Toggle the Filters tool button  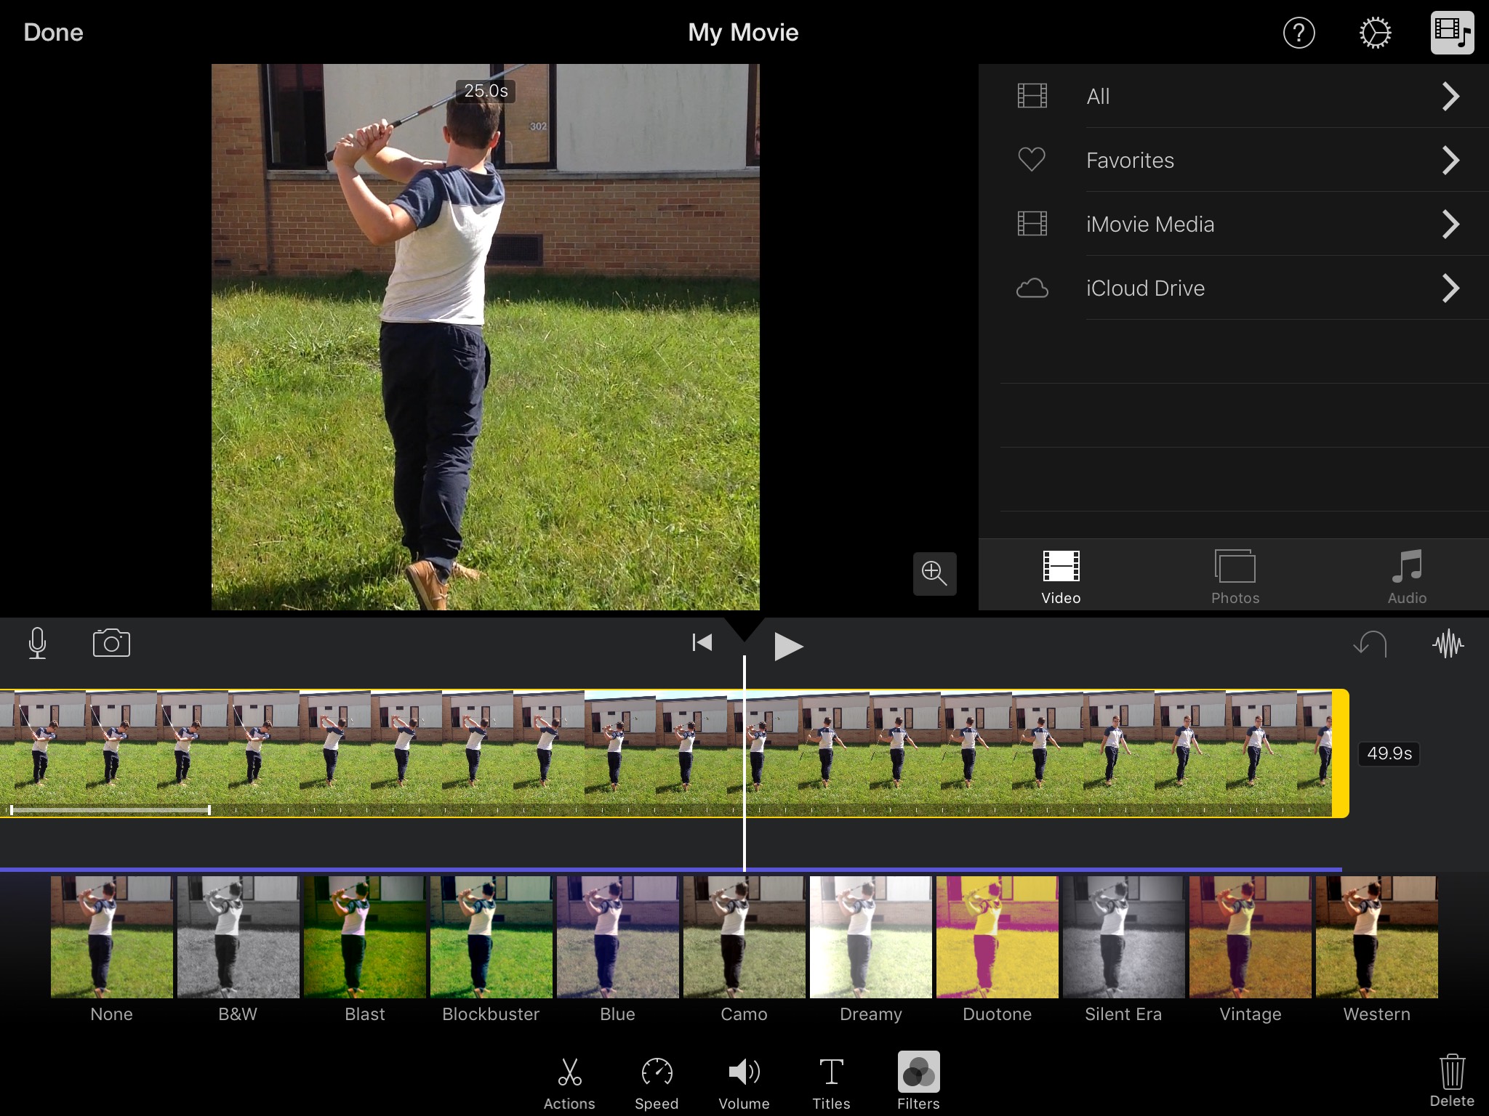pyautogui.click(x=918, y=1080)
